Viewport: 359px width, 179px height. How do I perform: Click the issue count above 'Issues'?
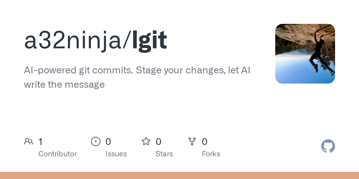[108, 142]
